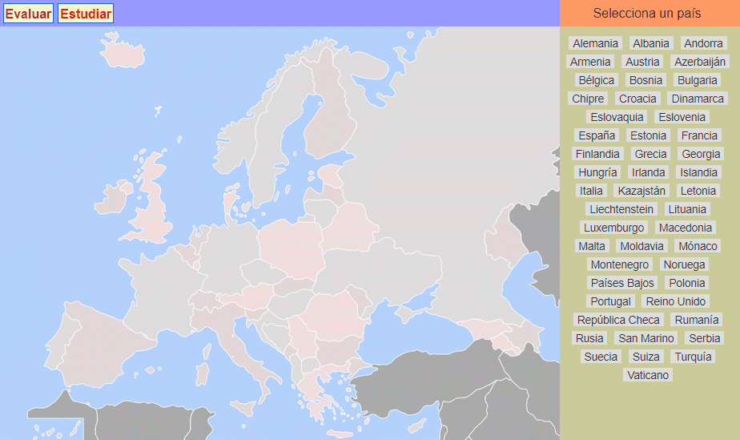The width and height of the screenshot is (740, 440).
Task: Select Suiza country label
Action: (645, 356)
